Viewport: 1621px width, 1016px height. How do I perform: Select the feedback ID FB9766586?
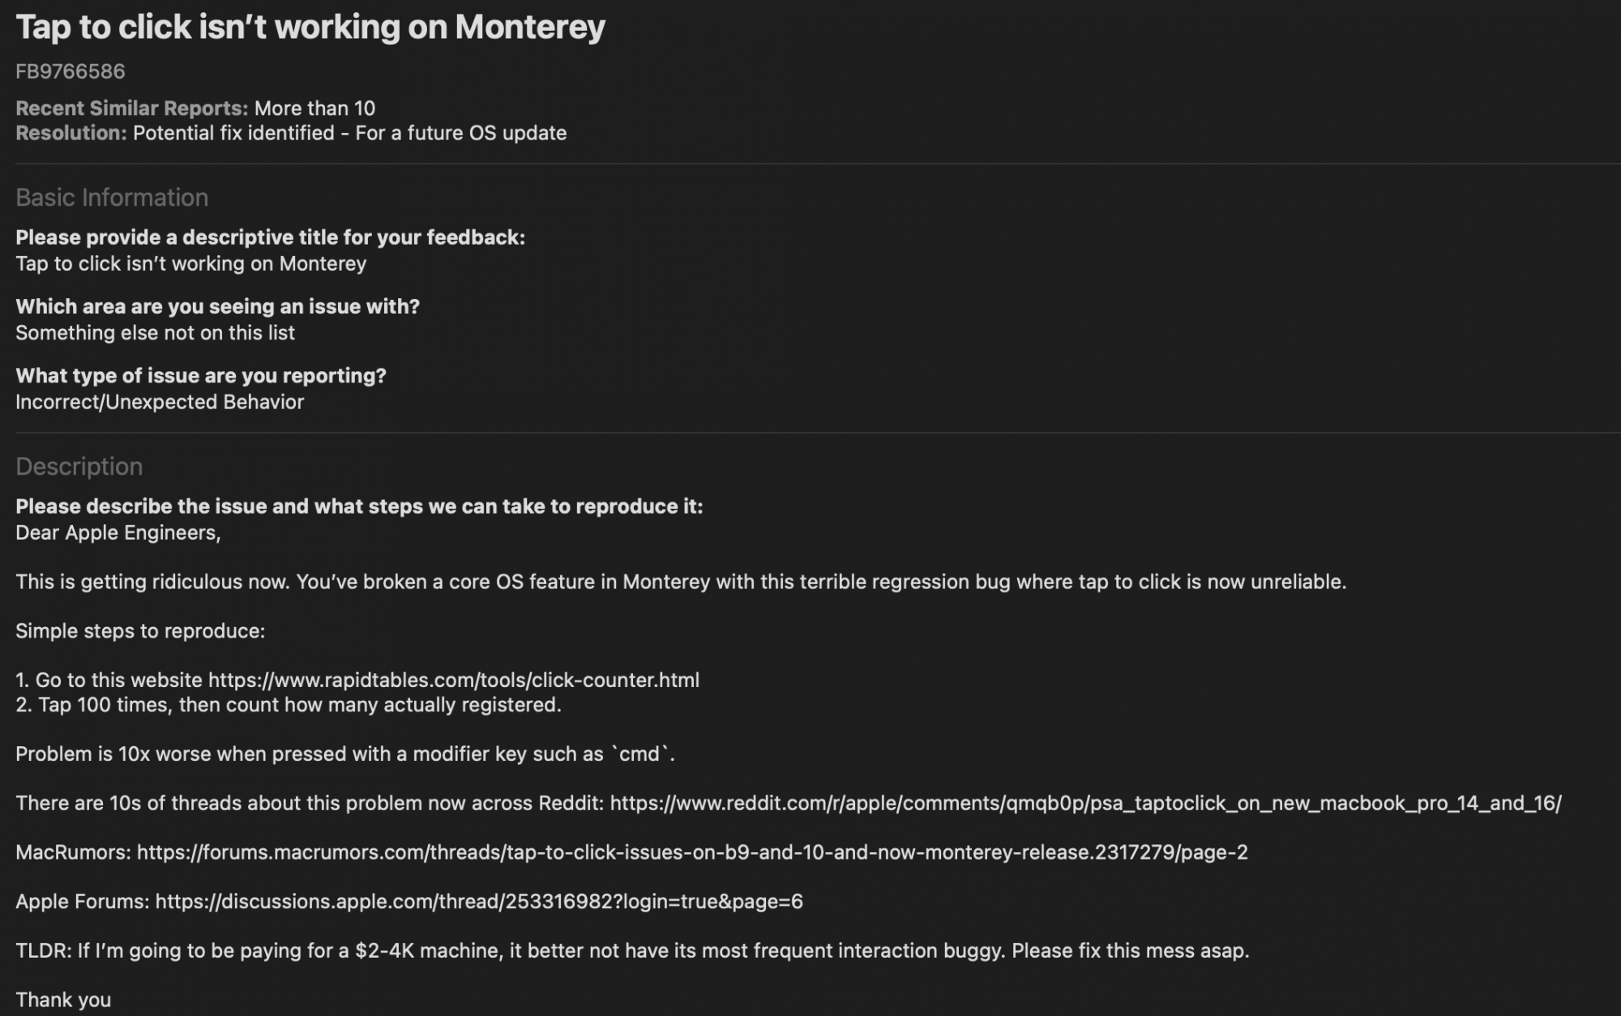tap(71, 71)
